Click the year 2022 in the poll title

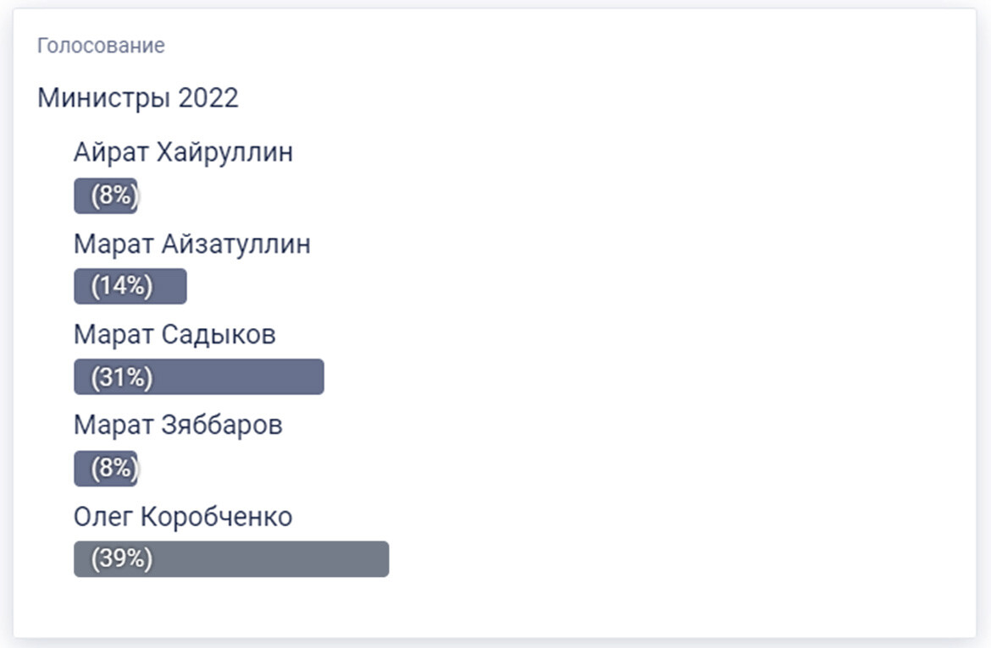[208, 98]
